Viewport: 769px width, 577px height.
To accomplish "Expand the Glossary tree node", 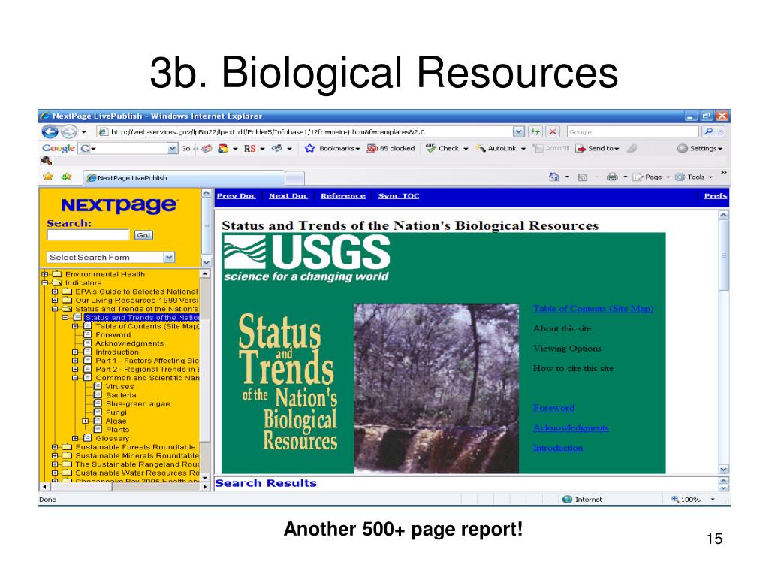I will coord(75,438).
